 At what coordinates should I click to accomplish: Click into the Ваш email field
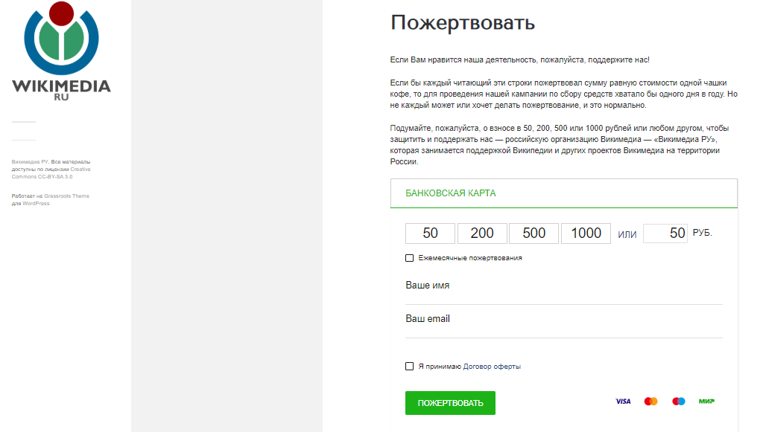pos(564,320)
